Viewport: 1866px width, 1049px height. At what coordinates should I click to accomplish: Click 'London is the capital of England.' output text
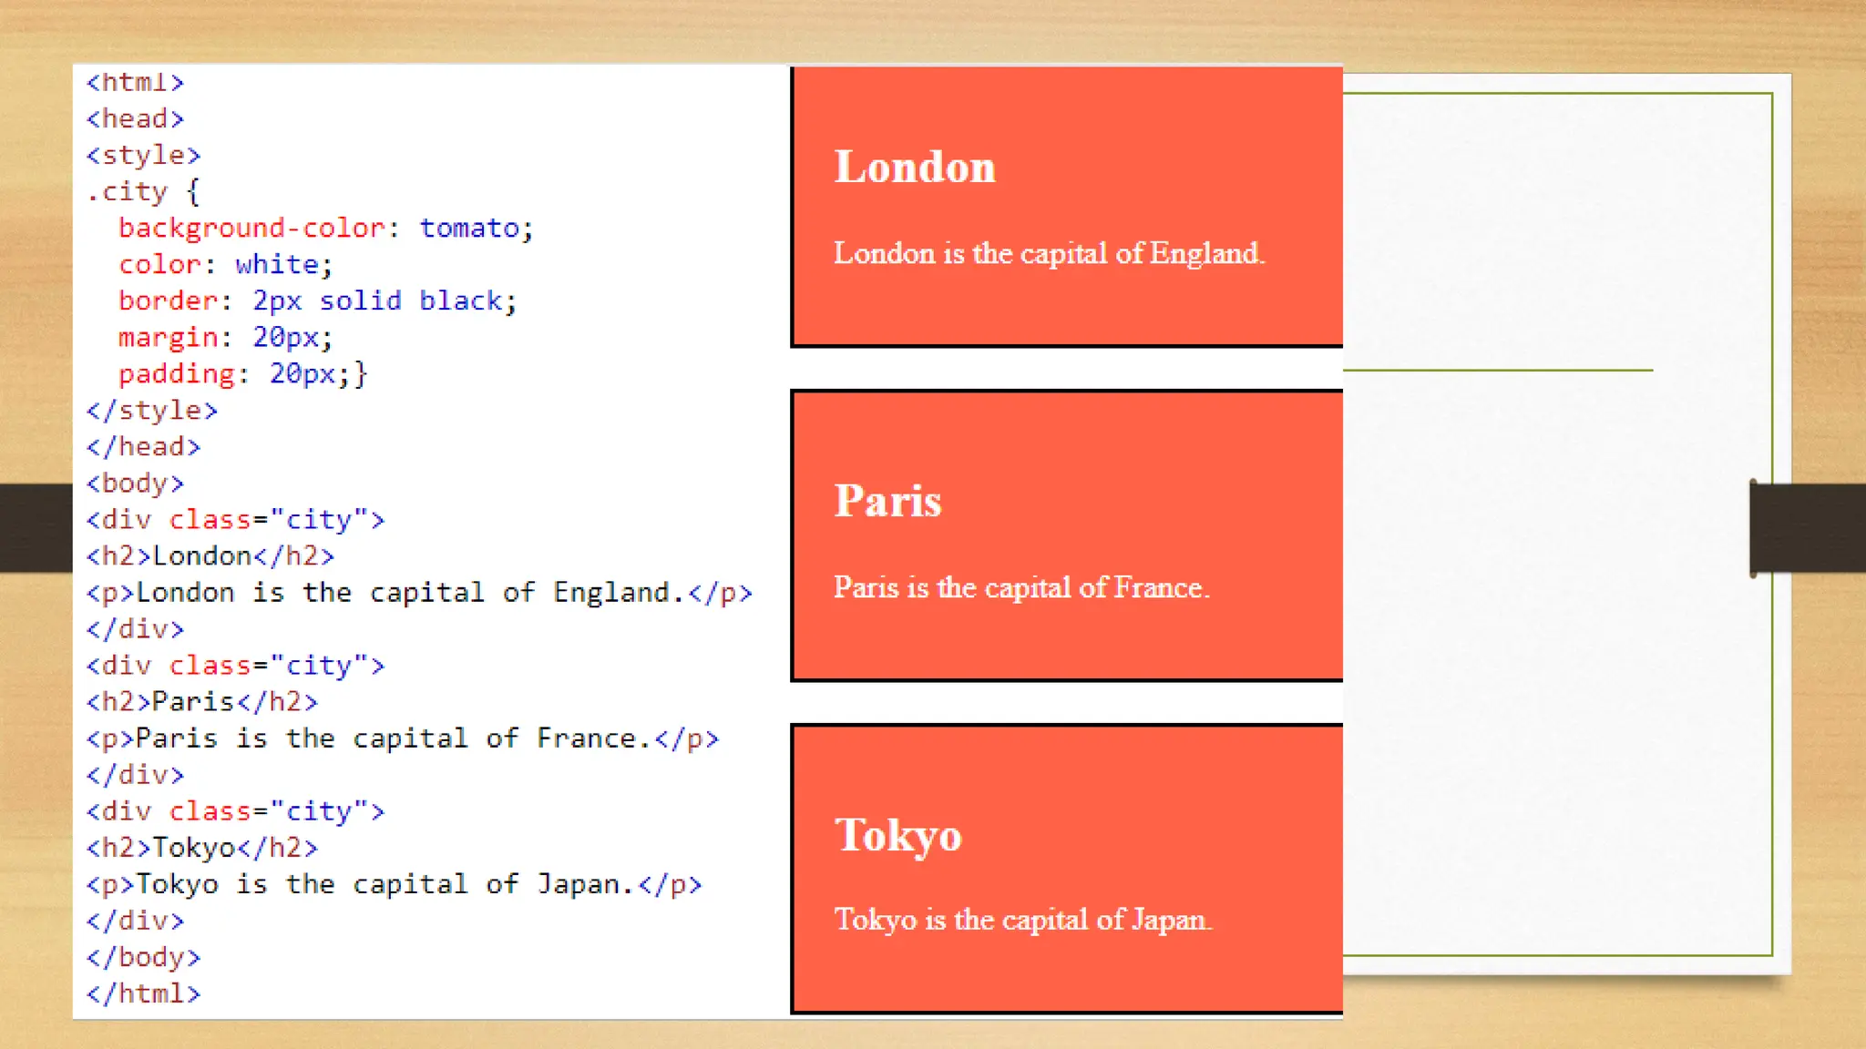(1049, 253)
